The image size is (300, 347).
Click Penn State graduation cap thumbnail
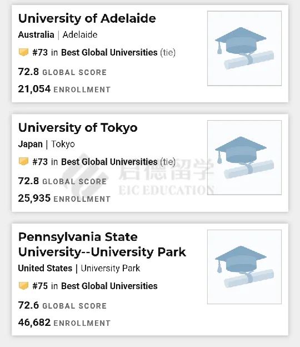point(244,267)
